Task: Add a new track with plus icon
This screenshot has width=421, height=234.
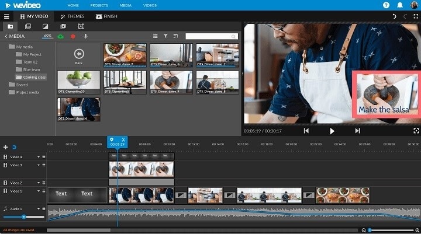Action: tap(5, 147)
